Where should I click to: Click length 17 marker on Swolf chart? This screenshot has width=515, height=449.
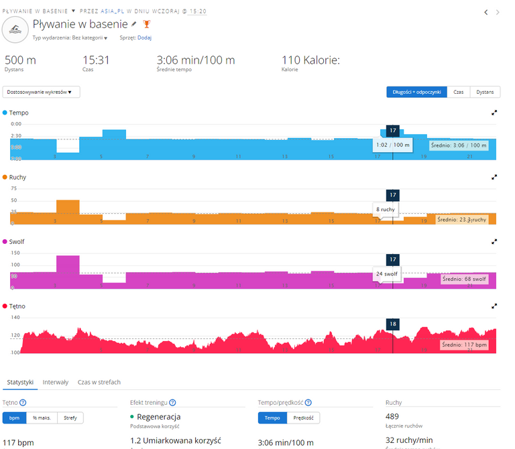point(393,259)
